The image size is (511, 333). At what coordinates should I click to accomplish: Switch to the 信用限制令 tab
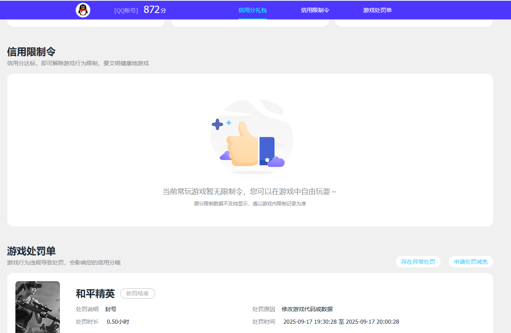click(315, 10)
